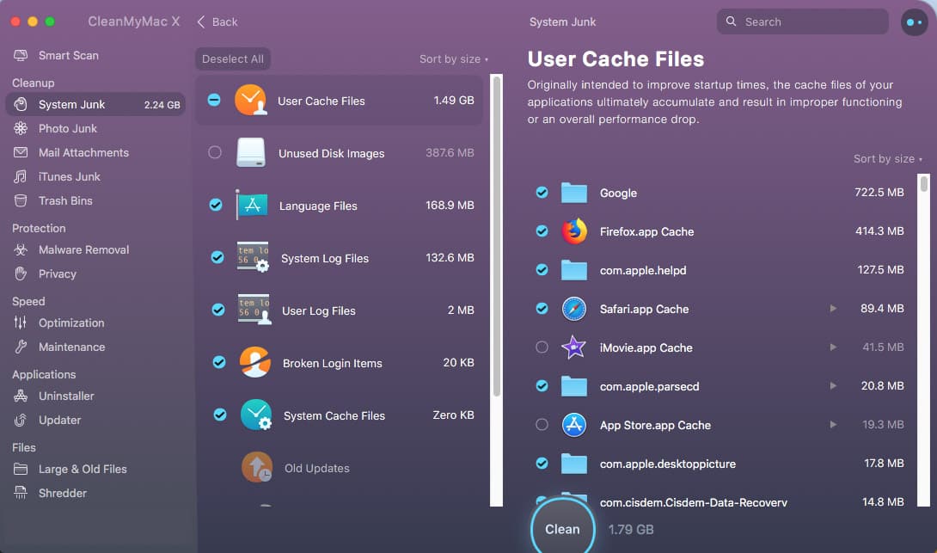
Task: Select the com.apple.desktoppicture row name
Action: click(x=667, y=464)
